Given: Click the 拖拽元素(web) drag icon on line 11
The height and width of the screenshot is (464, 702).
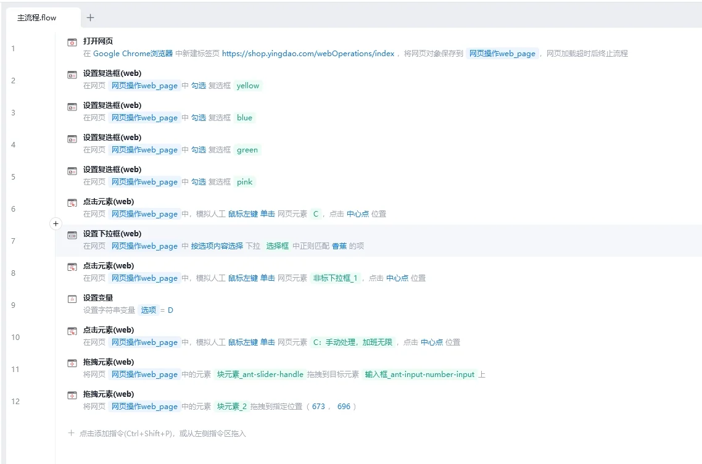Looking at the screenshot, I should click(72, 362).
